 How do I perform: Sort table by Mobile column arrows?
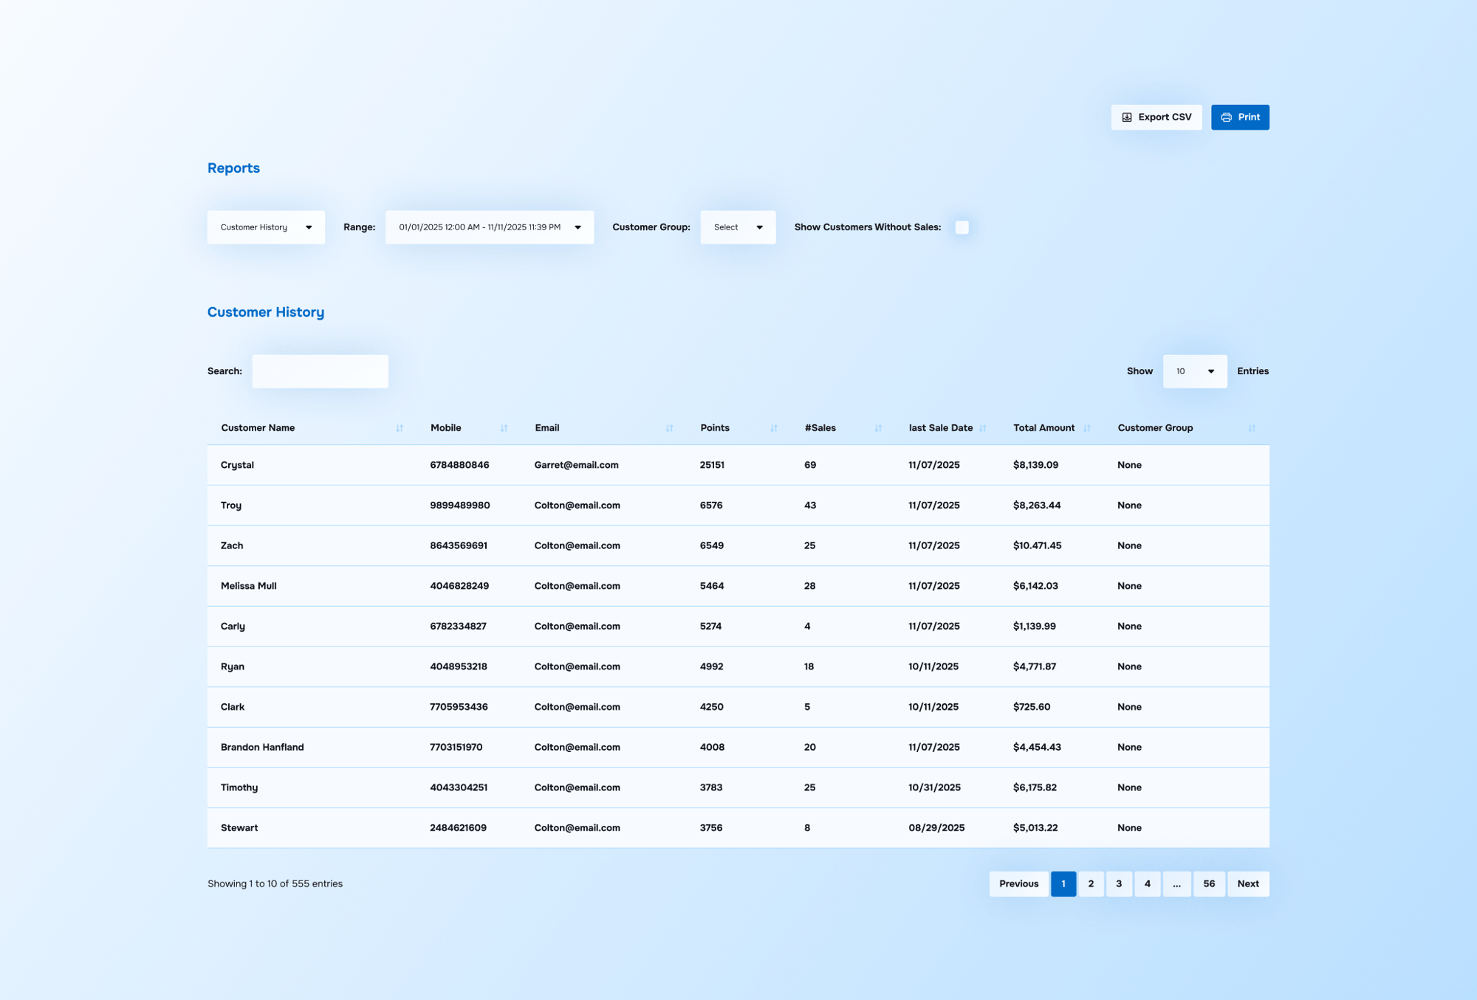504,428
